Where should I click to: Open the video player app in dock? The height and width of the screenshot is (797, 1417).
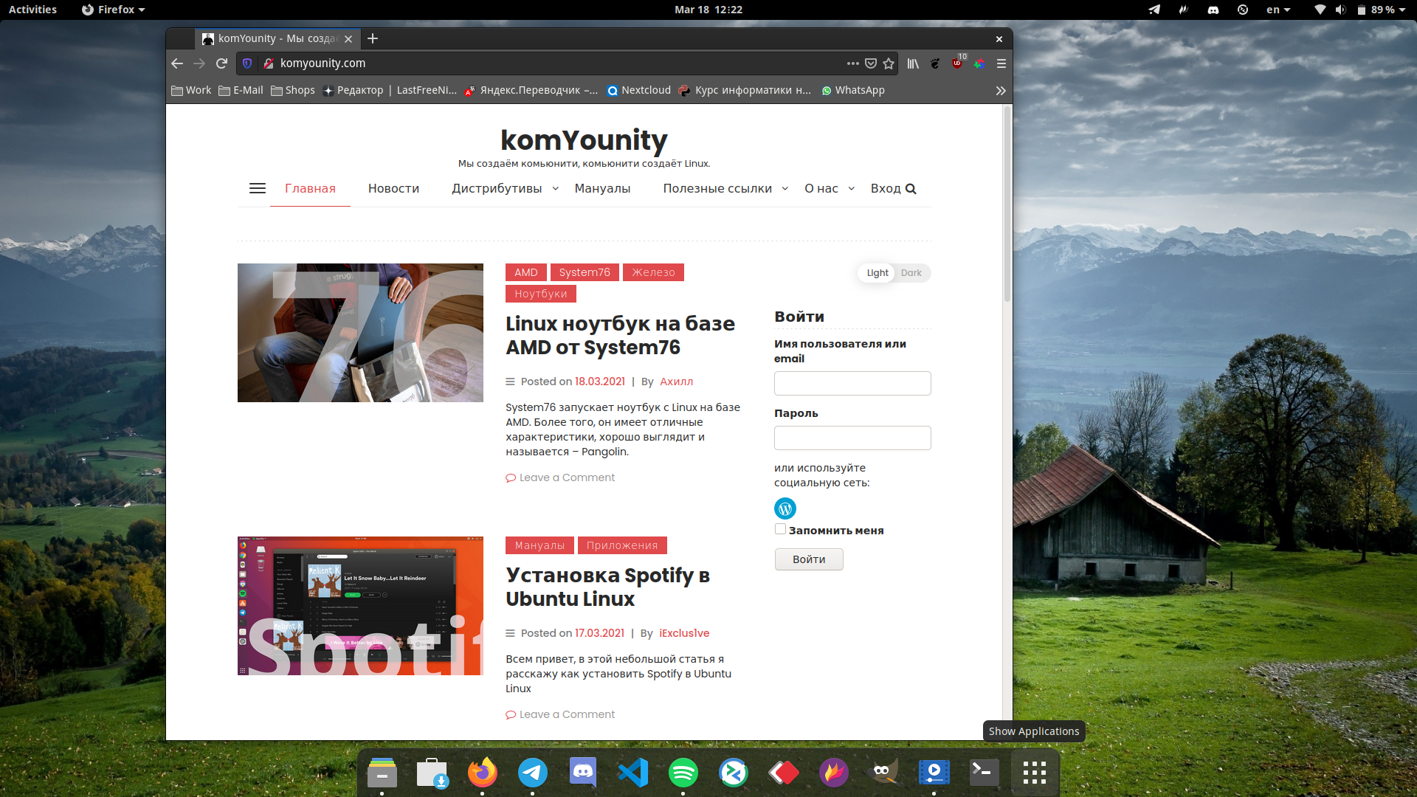(x=934, y=772)
